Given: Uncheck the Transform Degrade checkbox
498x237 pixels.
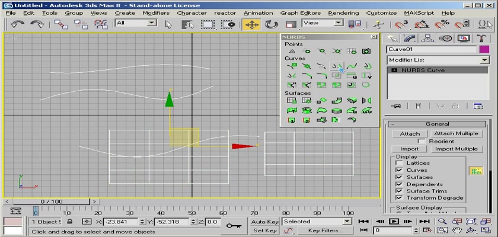Looking at the screenshot, I should pos(399,198).
